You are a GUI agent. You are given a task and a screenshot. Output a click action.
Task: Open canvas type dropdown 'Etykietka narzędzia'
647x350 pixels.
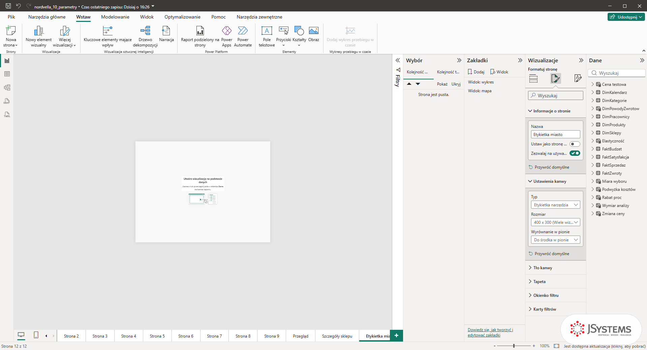[555, 205]
